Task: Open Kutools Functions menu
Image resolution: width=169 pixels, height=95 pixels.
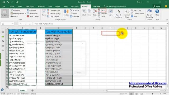Action: [119, 13]
